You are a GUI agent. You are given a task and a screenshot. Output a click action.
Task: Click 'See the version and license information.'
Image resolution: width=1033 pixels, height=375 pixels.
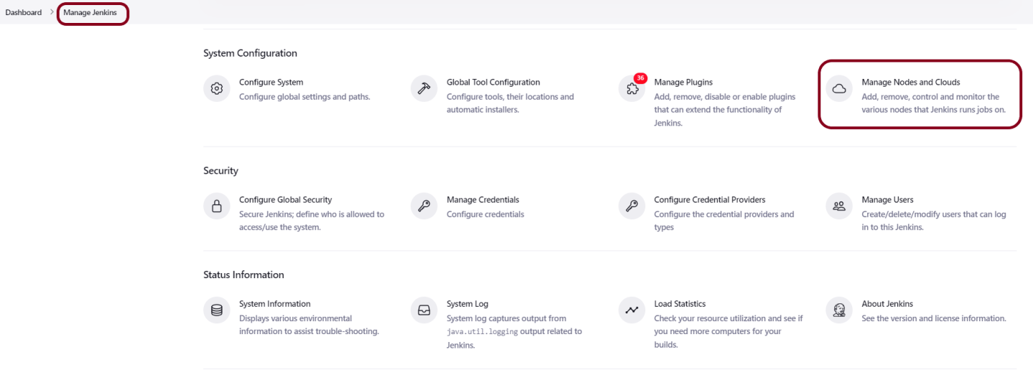coord(934,318)
